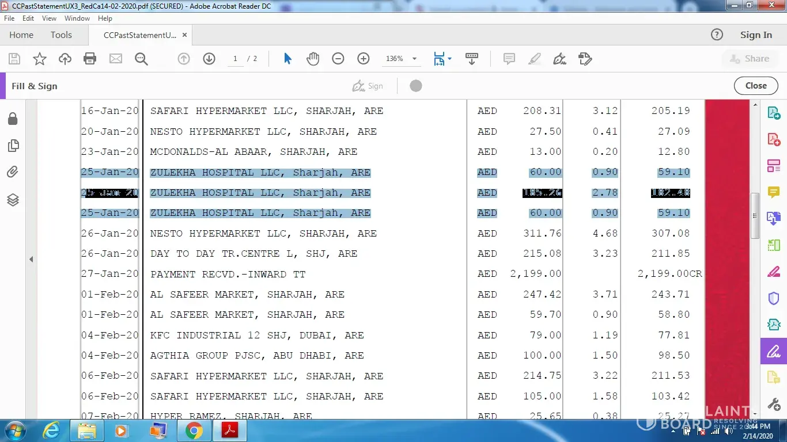Open the Window menu
The image size is (787, 442).
point(77,18)
